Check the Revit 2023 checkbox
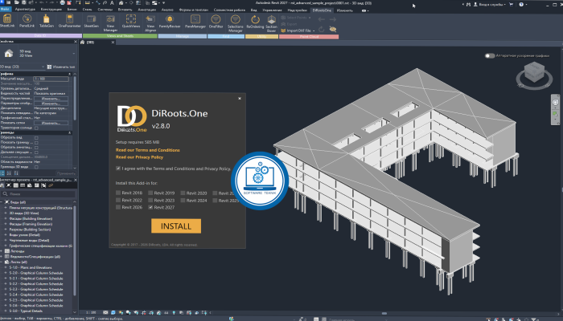563x321 pixels. (150, 201)
